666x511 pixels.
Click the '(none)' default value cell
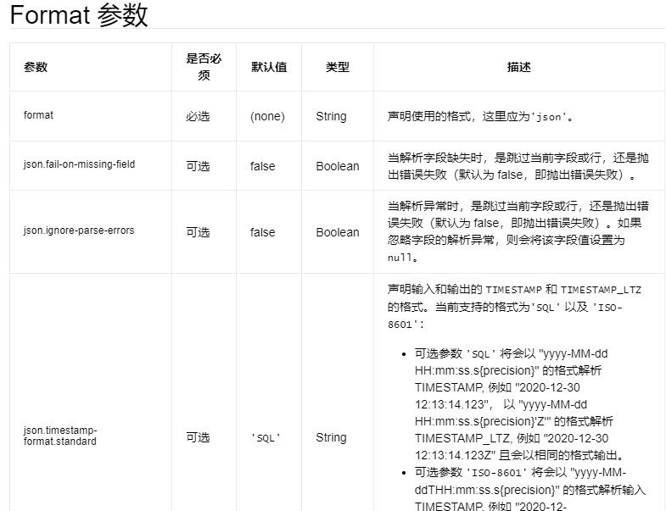click(x=267, y=116)
